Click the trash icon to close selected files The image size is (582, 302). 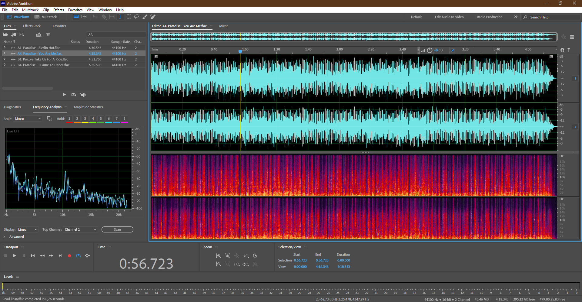pos(48,34)
